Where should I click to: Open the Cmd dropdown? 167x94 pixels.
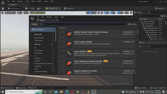pyautogui.click(x=32, y=88)
